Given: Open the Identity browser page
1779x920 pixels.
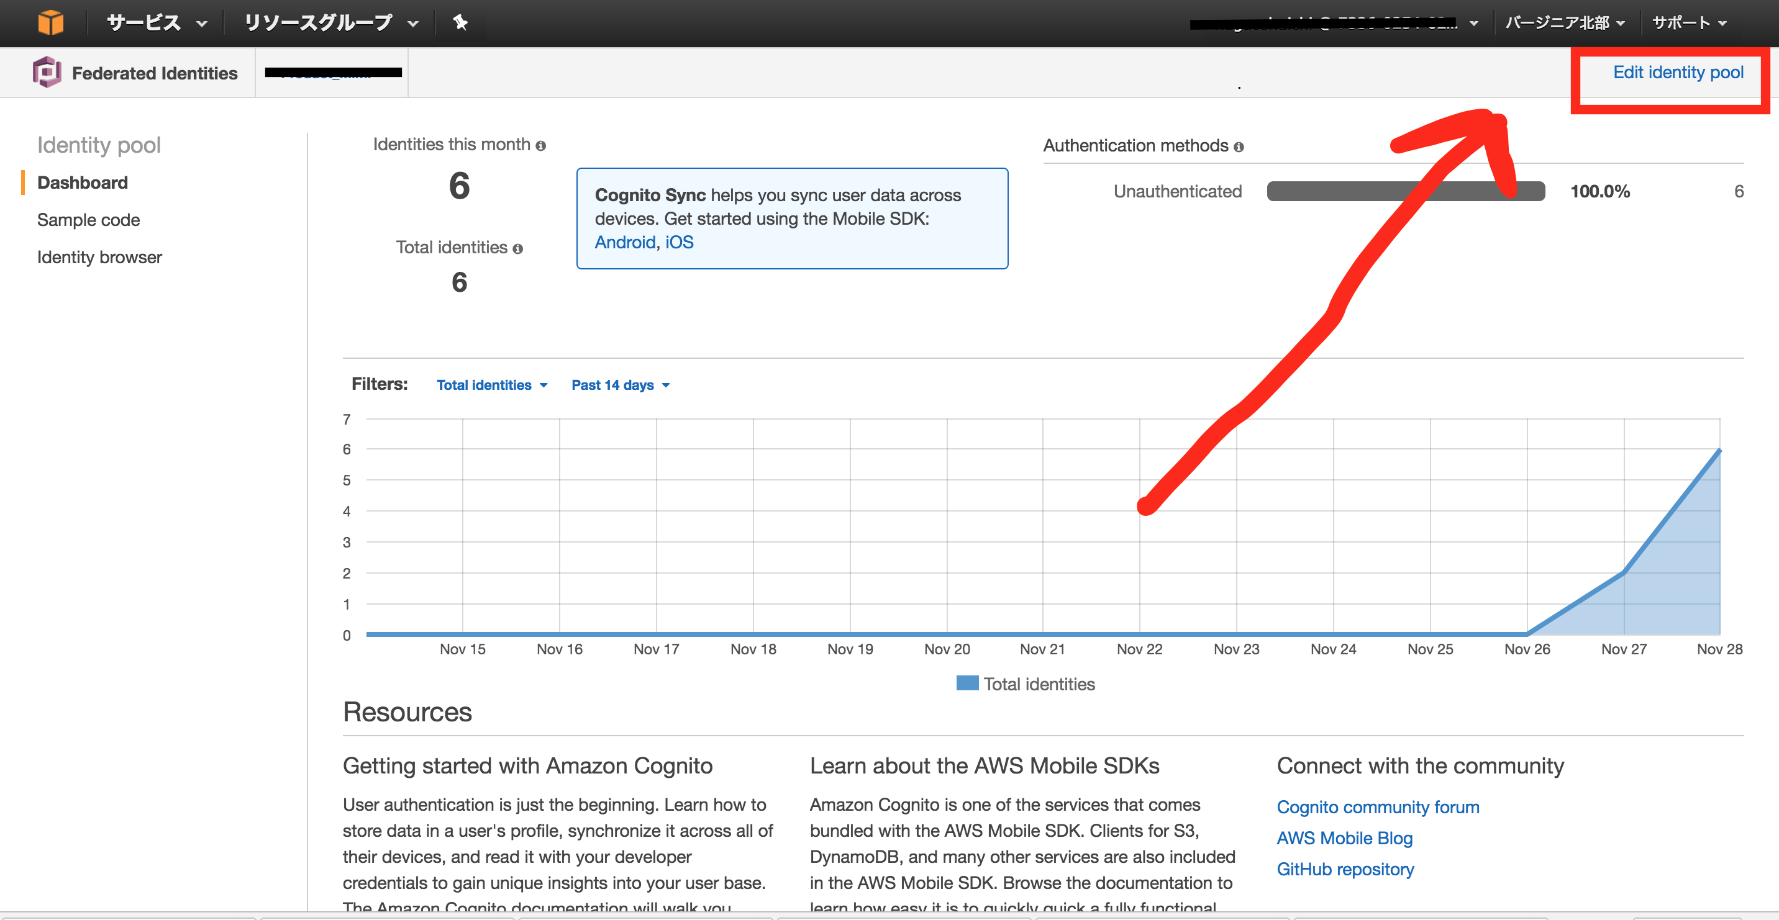Looking at the screenshot, I should [x=99, y=257].
